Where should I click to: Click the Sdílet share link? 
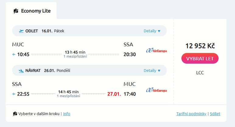(215, 114)
